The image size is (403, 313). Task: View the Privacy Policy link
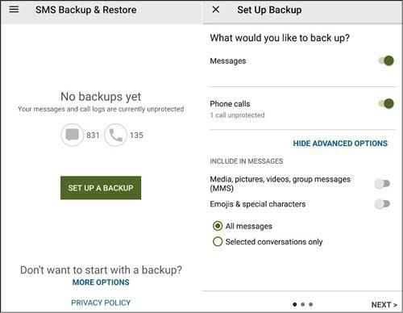pyautogui.click(x=101, y=303)
